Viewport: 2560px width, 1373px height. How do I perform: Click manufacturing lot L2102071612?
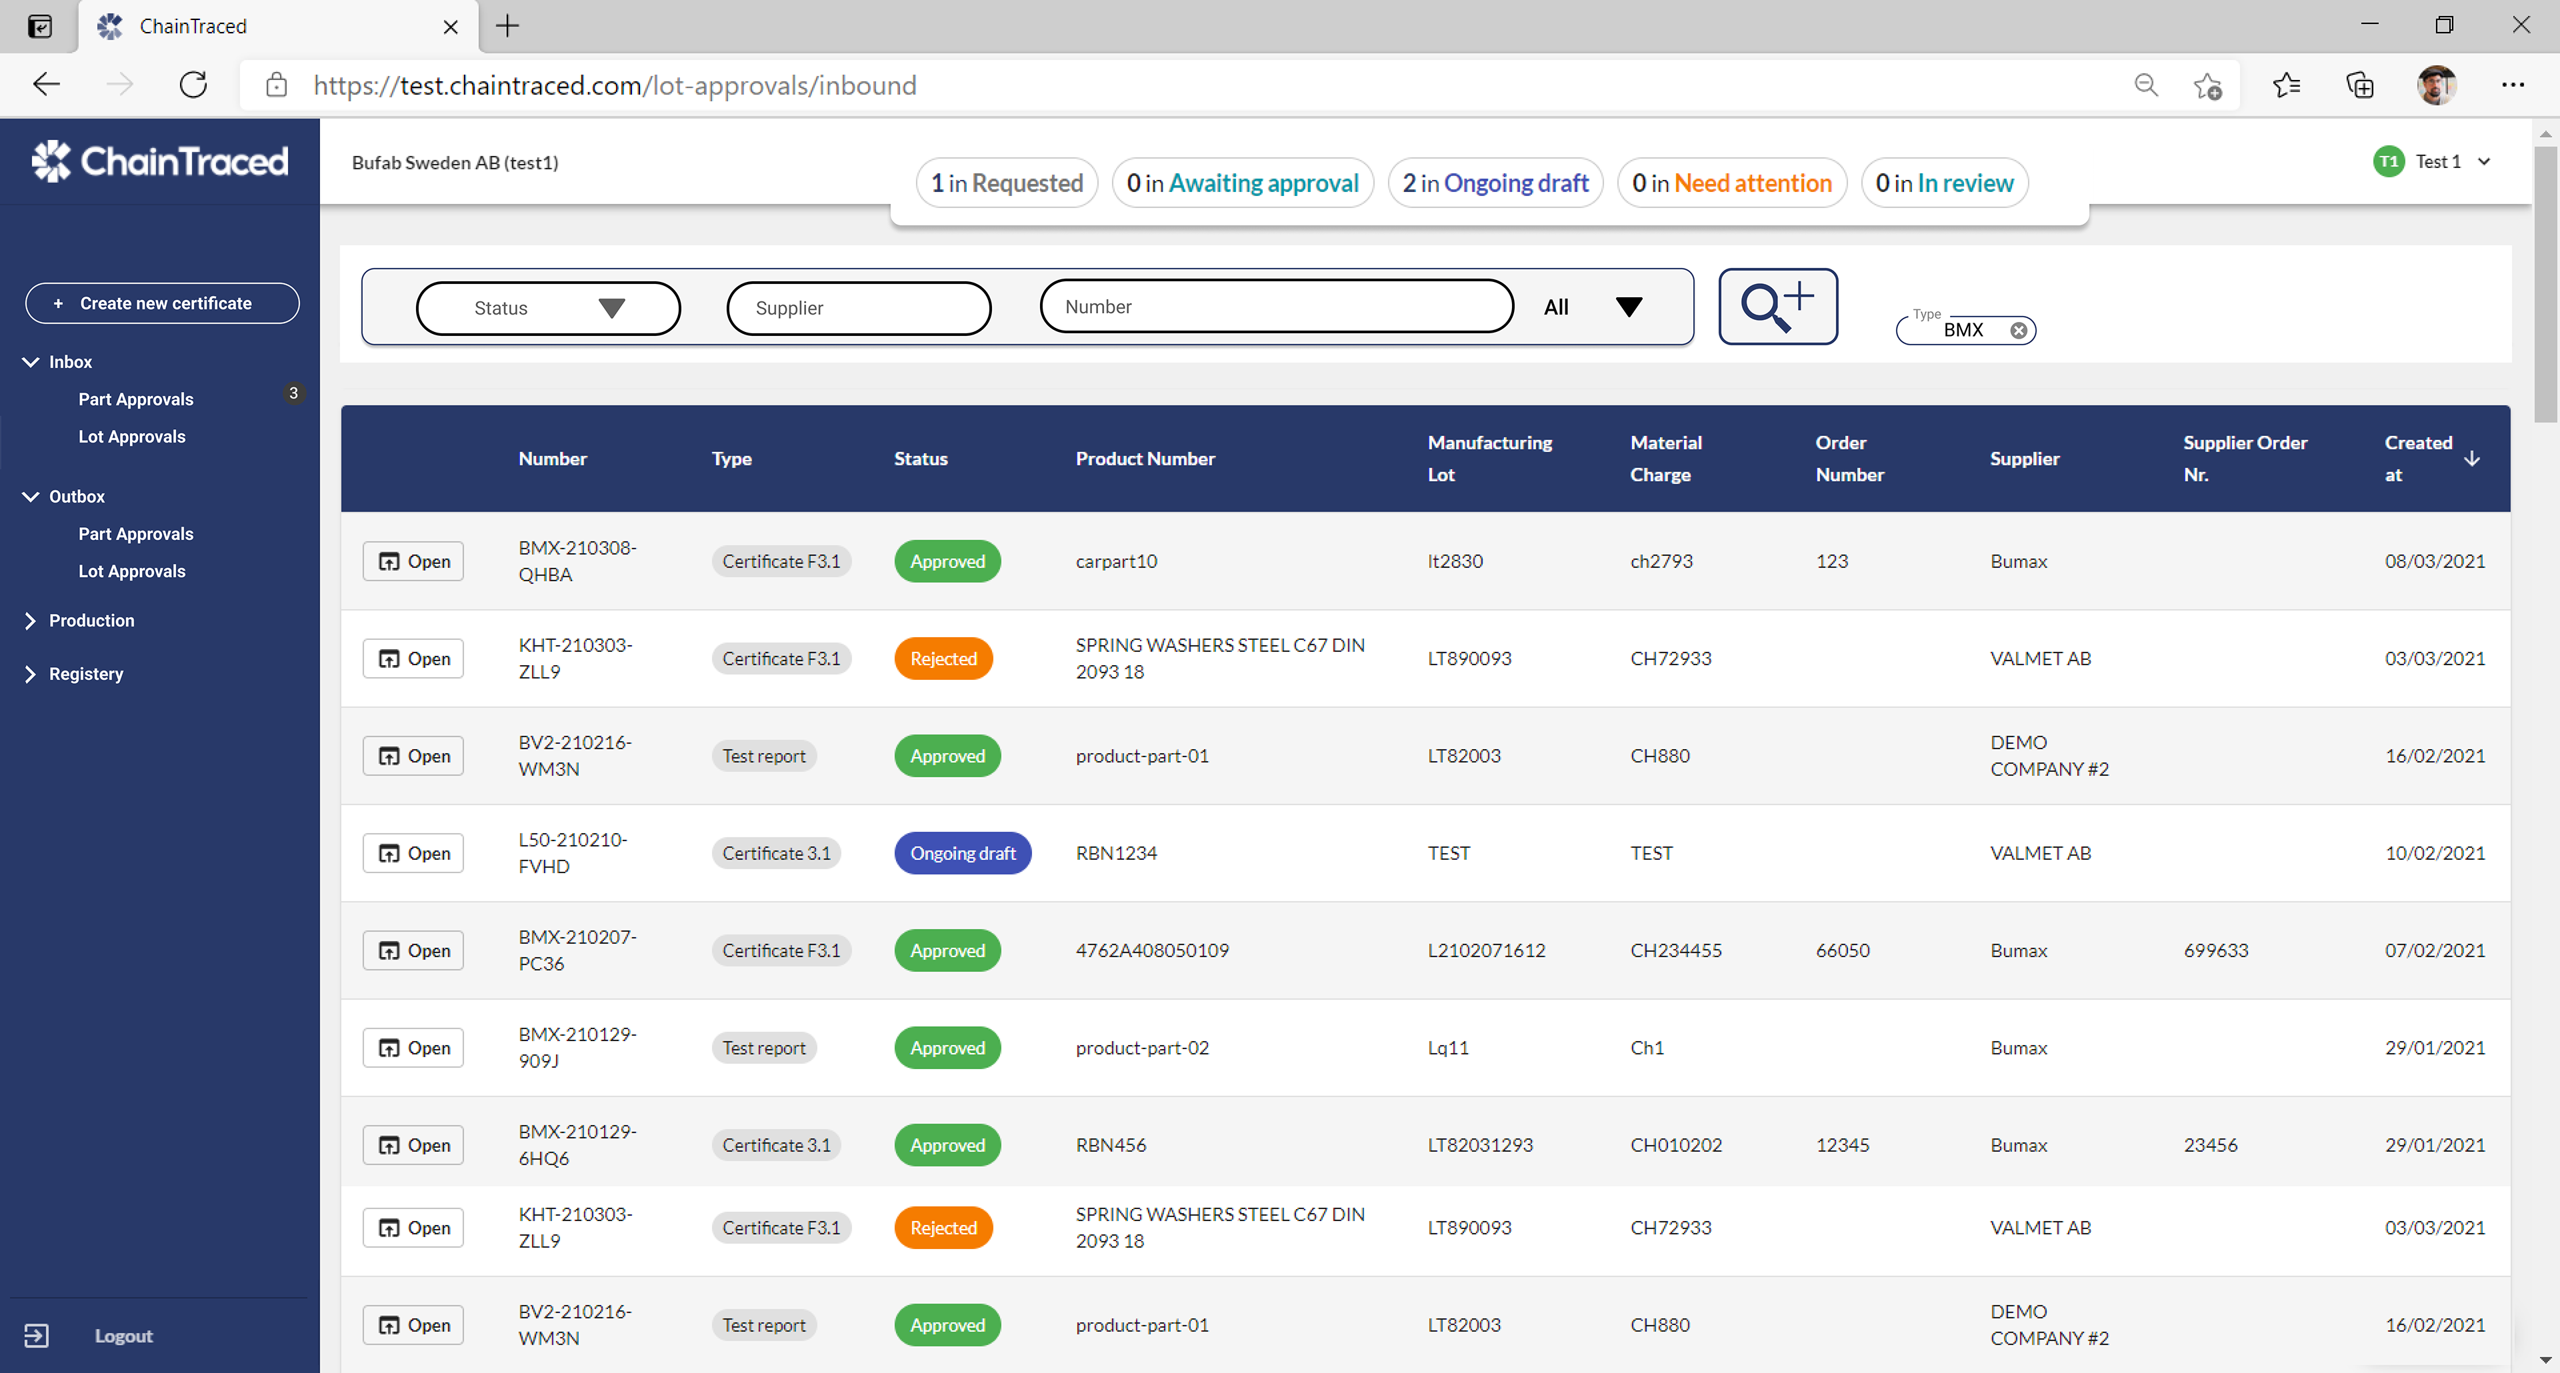(x=1486, y=950)
